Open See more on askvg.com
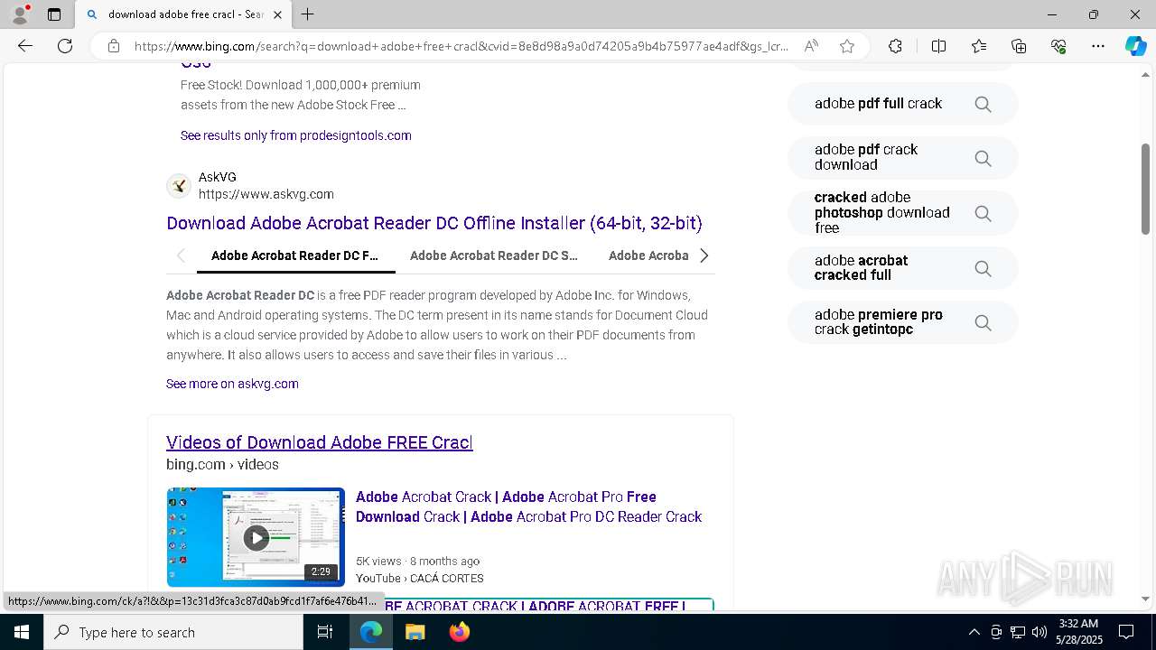The height and width of the screenshot is (650, 1156). [232, 384]
